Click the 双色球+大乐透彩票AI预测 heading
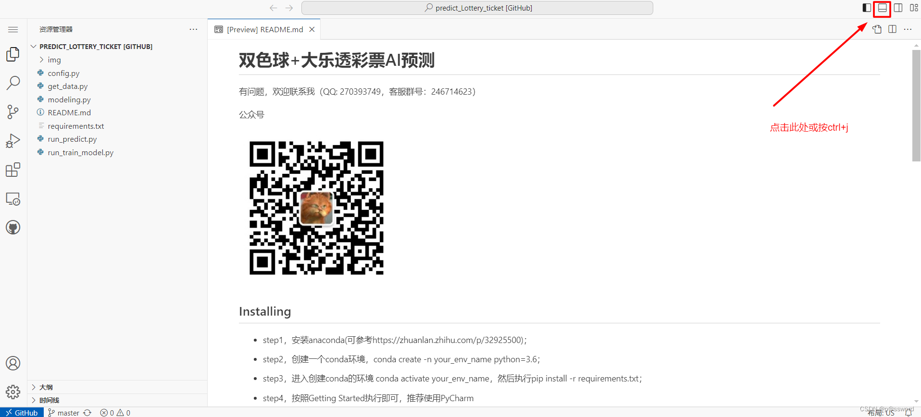This screenshot has width=921, height=417. (336, 61)
